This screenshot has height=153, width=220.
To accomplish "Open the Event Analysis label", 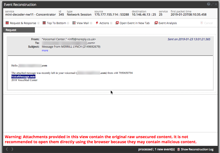I will tap(168, 23).
